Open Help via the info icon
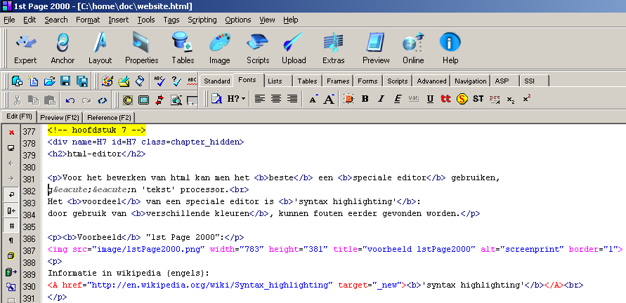The image size is (626, 303). (450, 48)
